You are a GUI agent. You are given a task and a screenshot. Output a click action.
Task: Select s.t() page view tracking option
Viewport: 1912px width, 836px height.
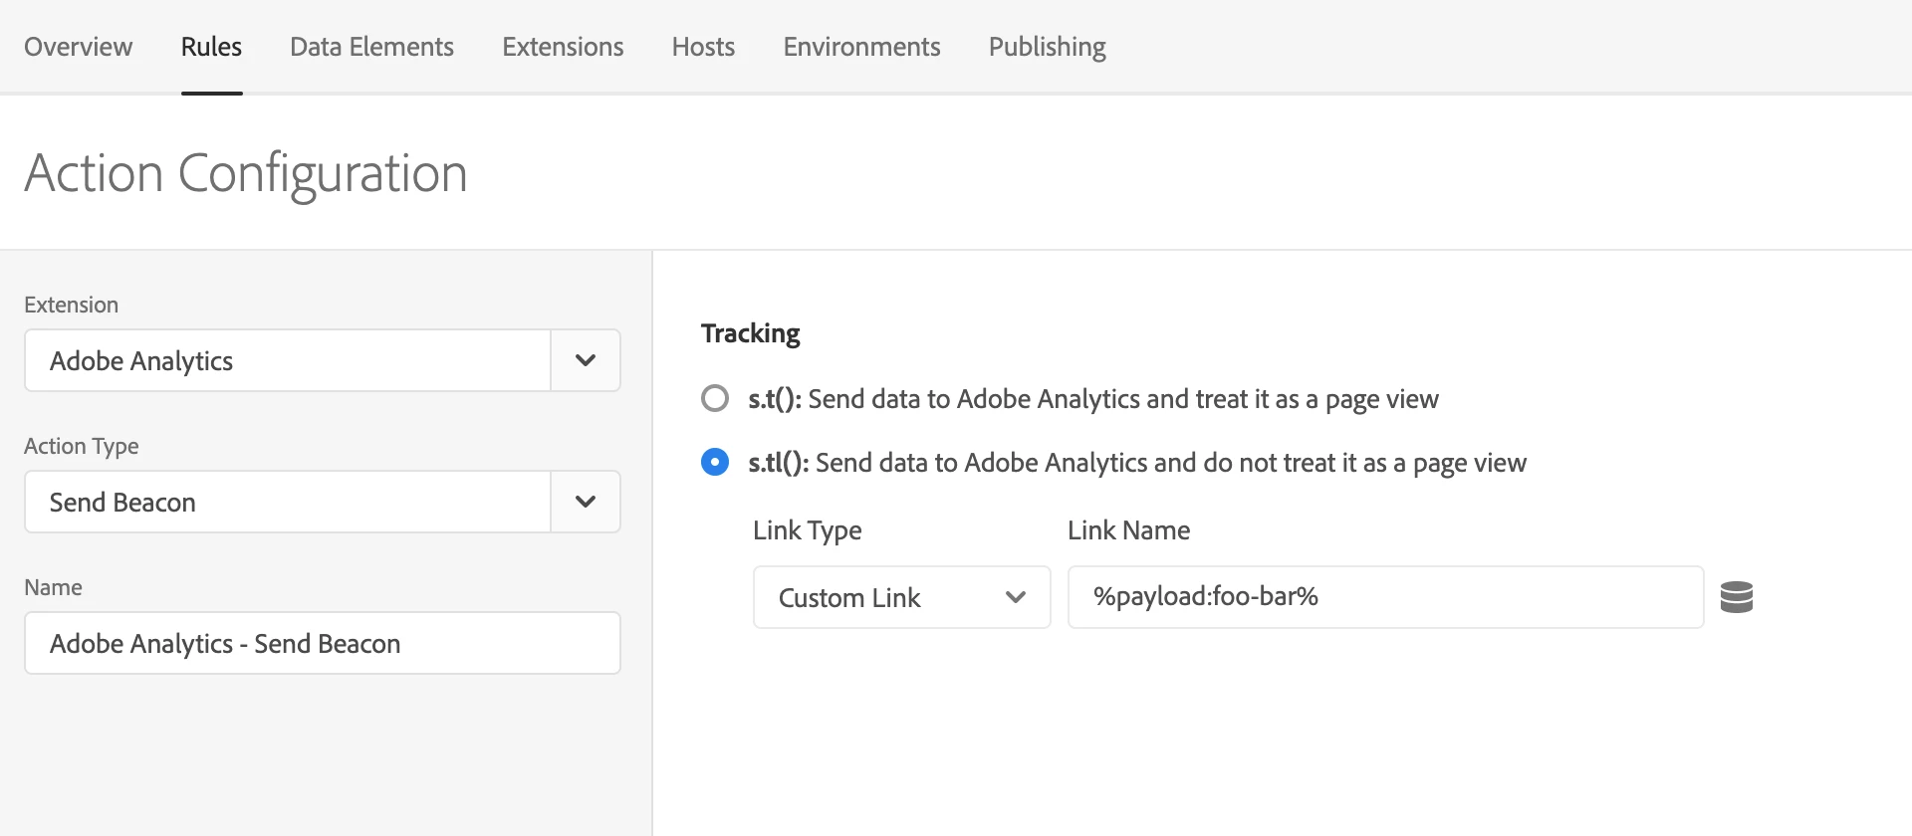(715, 399)
